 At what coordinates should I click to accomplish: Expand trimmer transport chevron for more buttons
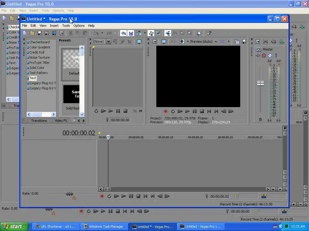pos(141,111)
